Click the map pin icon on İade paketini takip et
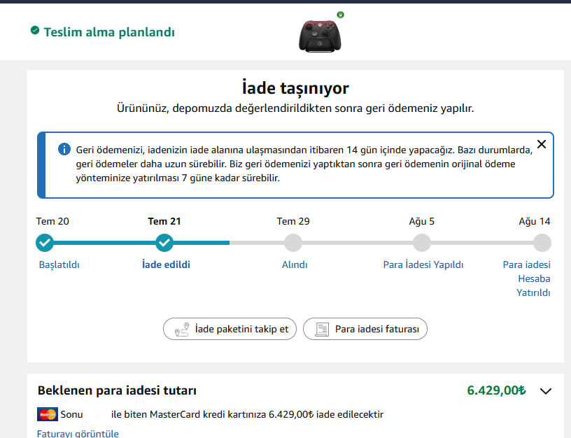Image resolution: width=571 pixels, height=438 pixels. 182,329
